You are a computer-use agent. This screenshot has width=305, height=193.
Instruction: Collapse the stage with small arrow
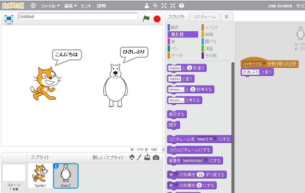[x=163, y=149]
